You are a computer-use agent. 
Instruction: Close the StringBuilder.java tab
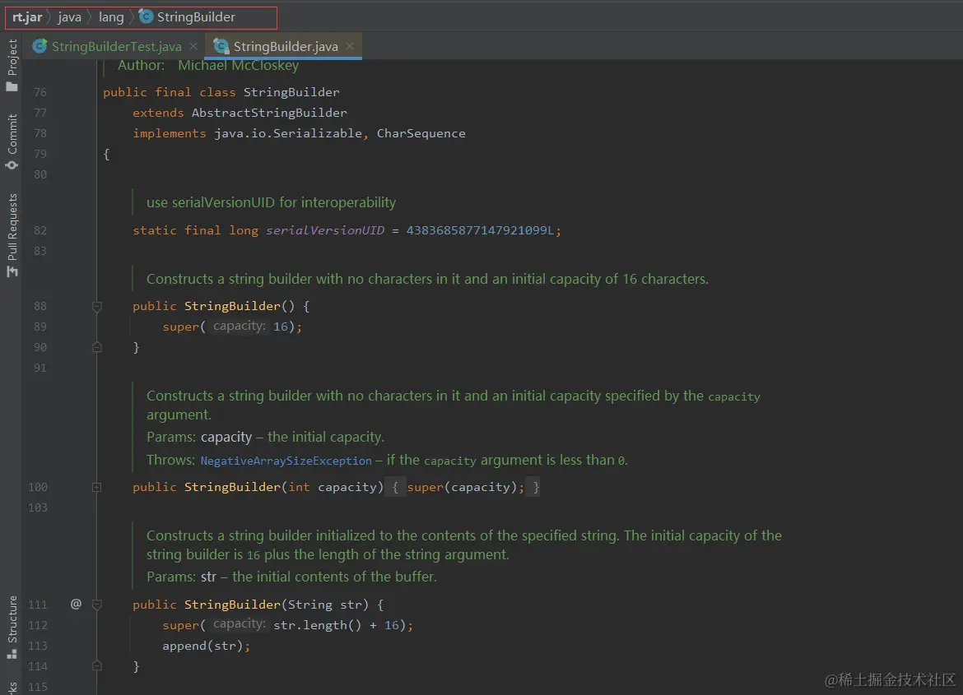(x=350, y=46)
